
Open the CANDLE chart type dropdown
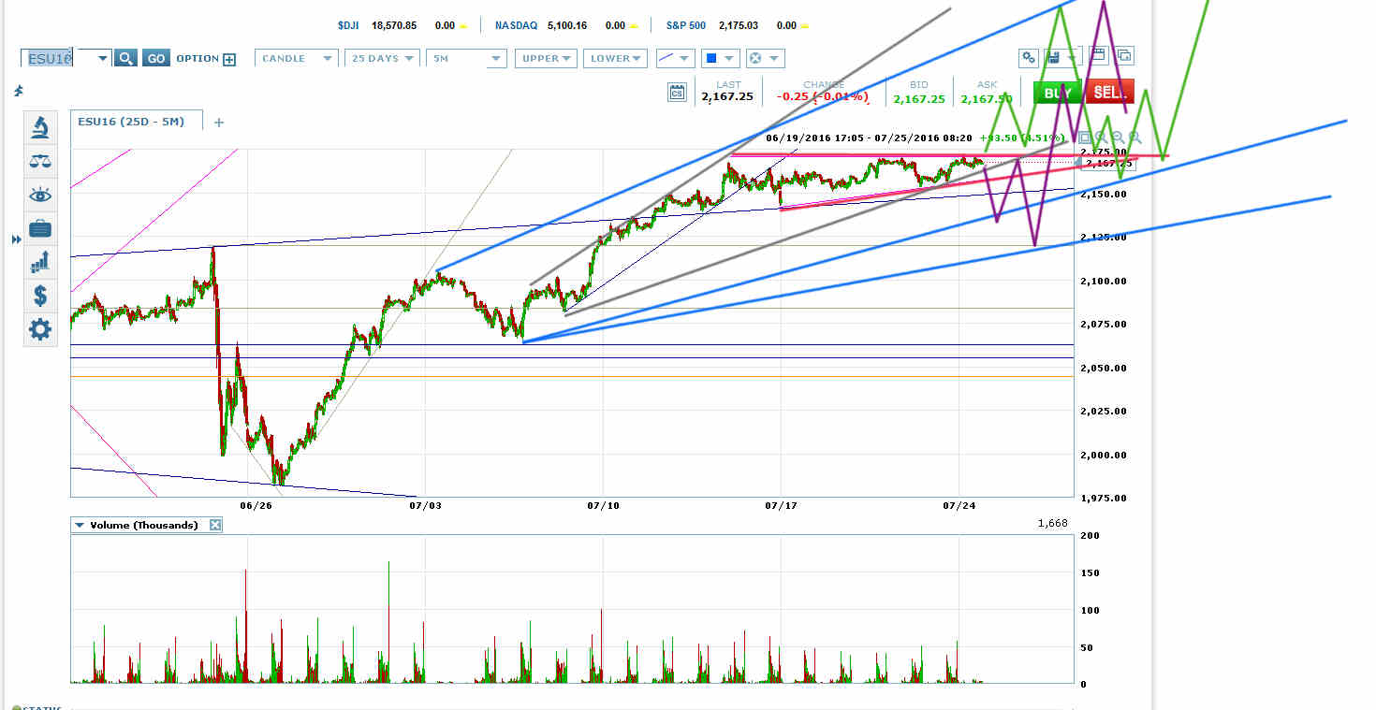click(296, 58)
